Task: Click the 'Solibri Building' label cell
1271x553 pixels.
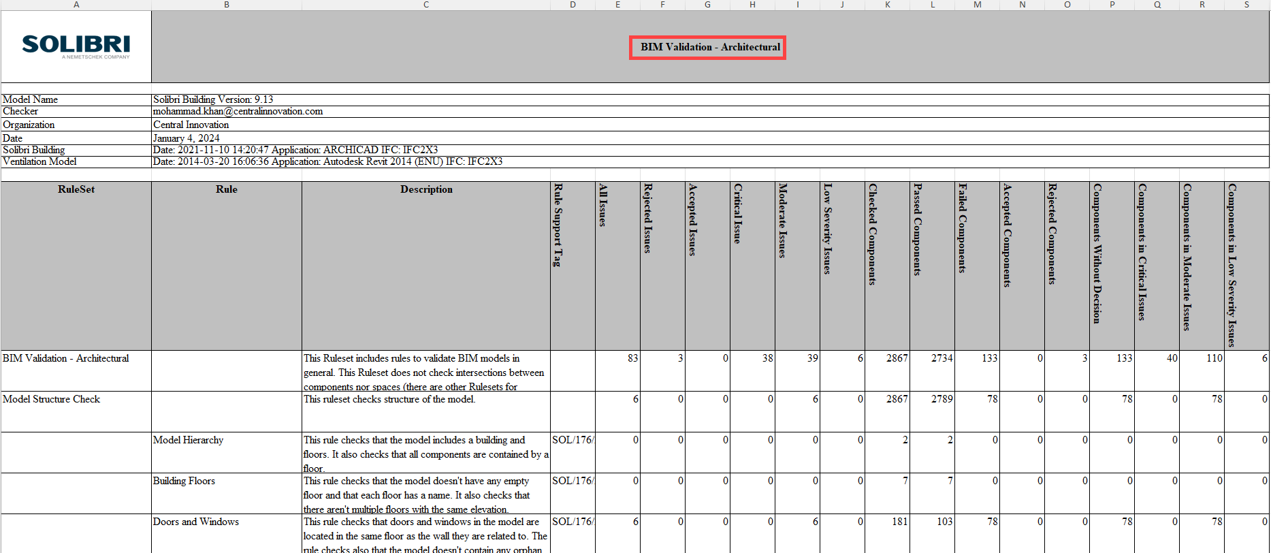Action: click(76, 150)
